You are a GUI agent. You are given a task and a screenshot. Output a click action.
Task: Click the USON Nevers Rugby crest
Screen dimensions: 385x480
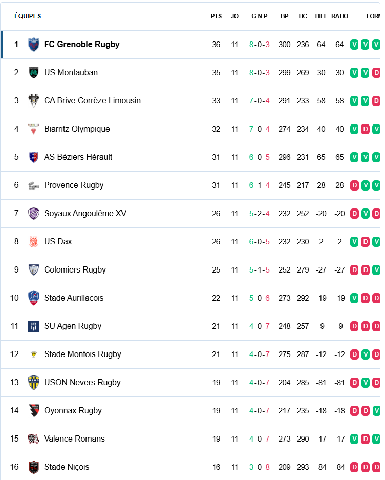[x=34, y=382]
